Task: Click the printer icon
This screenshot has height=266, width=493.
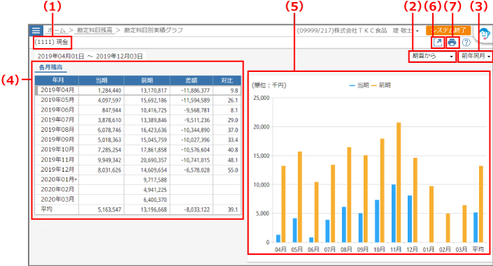Action: tap(452, 42)
